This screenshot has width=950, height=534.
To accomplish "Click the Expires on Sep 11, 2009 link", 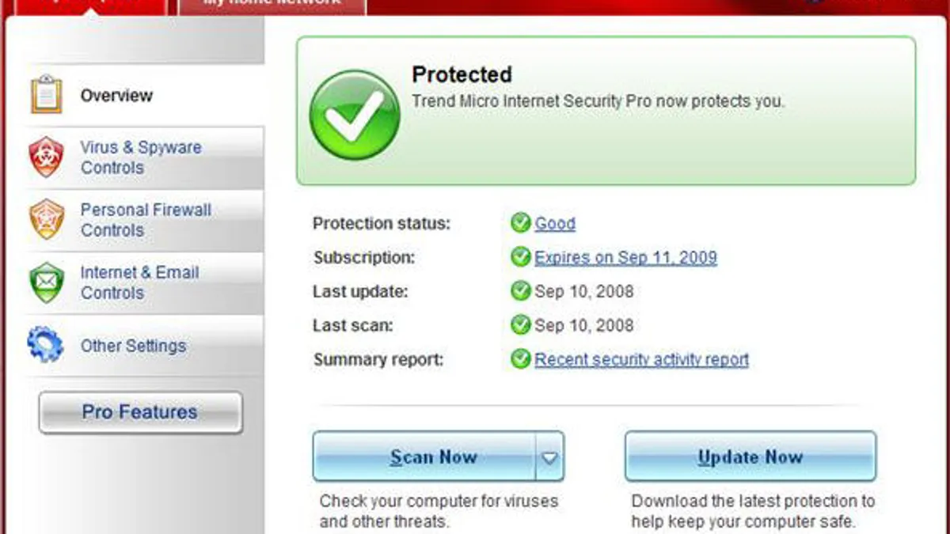I will click(625, 257).
